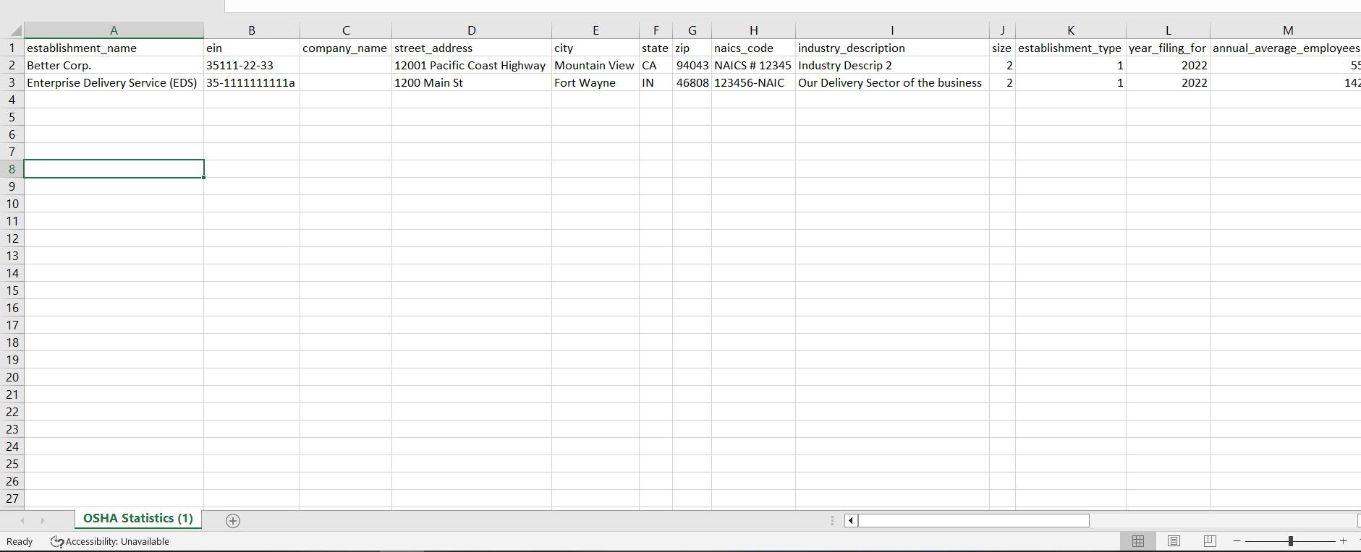Click the accessibility checker status icon
Screen dimensions: 1361x552
tap(57, 542)
